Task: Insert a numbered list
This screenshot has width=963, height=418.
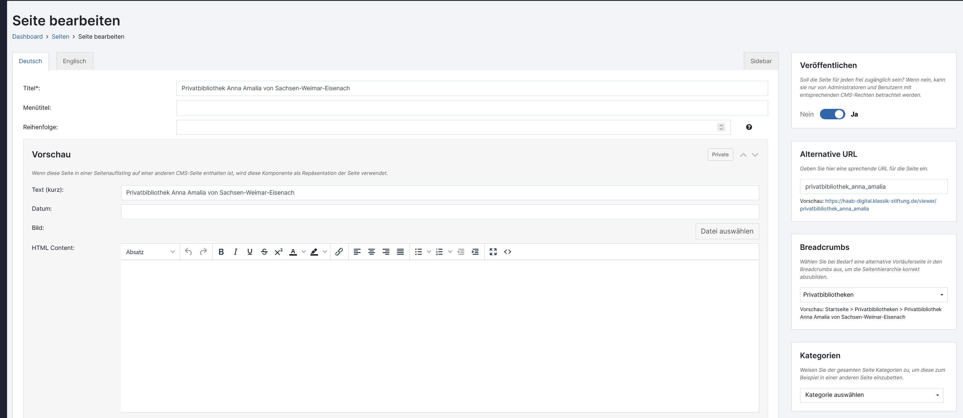Action: click(x=439, y=252)
